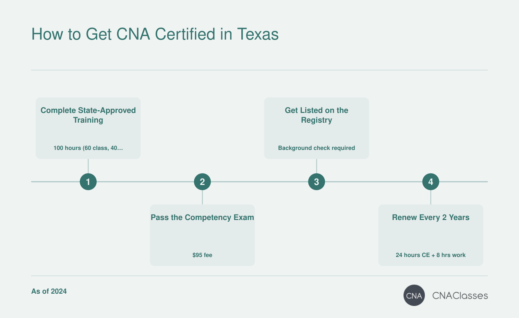Image resolution: width=519 pixels, height=318 pixels.
Task: Click timeline step marker 4
Action: pyautogui.click(x=431, y=182)
